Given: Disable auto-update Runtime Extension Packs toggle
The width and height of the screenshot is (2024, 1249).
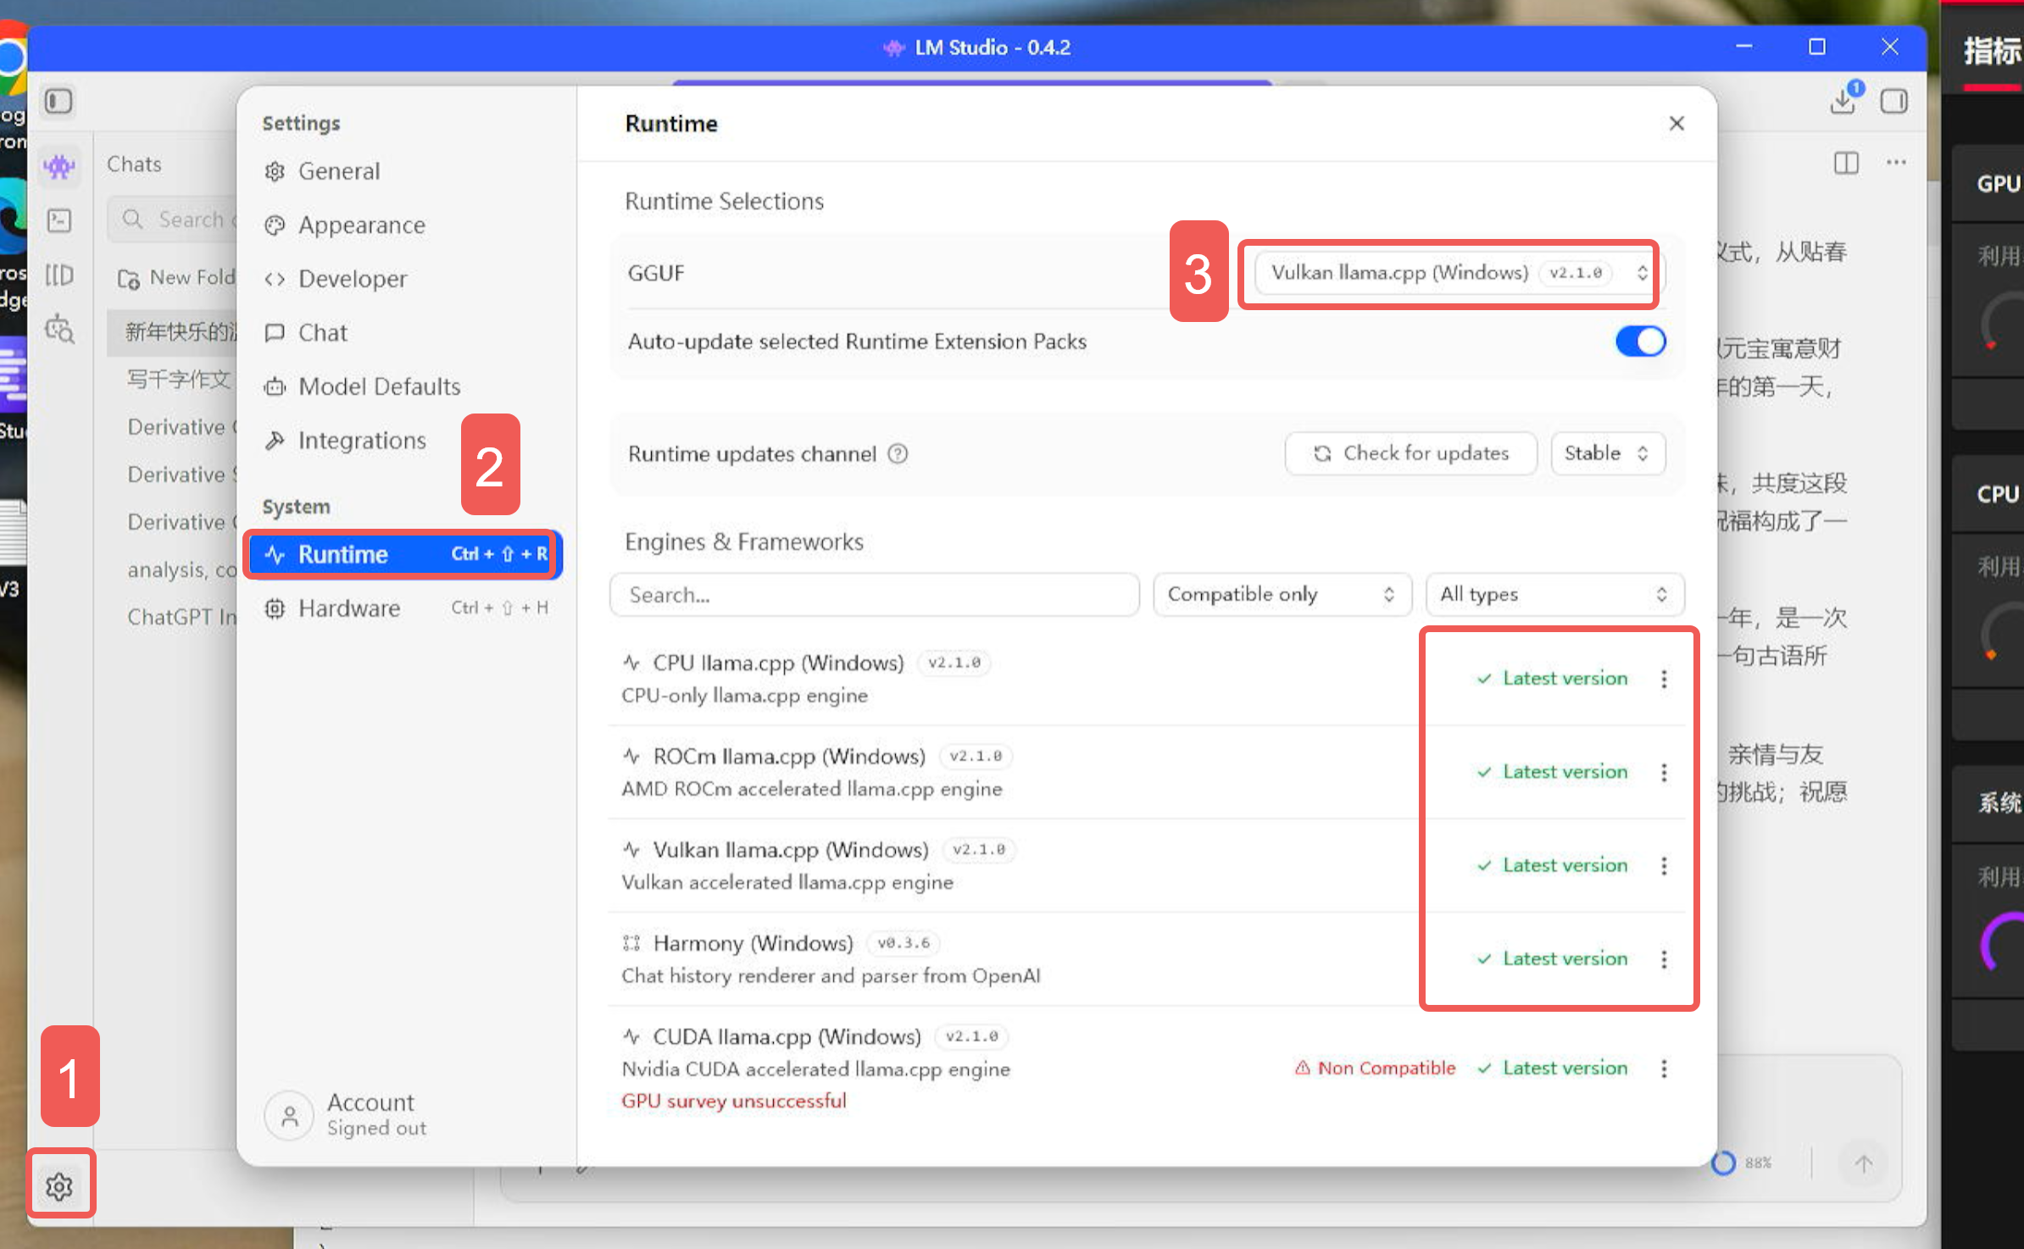Looking at the screenshot, I should 1639,341.
